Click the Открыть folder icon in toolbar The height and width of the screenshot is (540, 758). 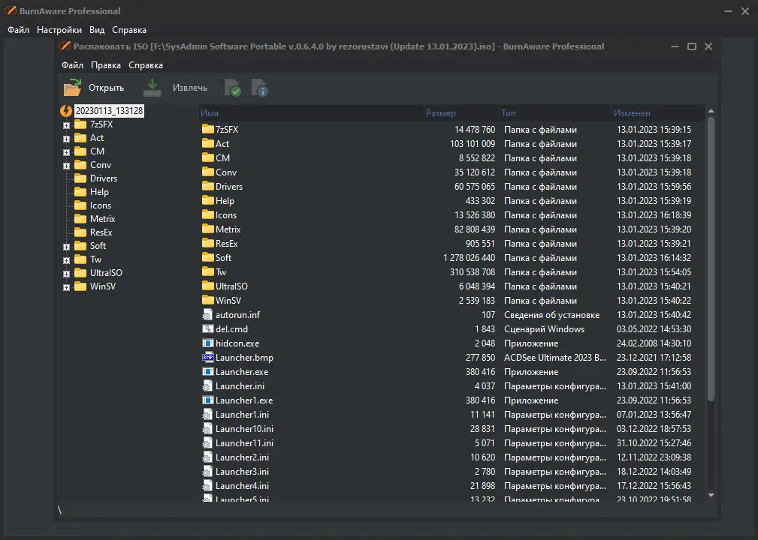pos(73,88)
